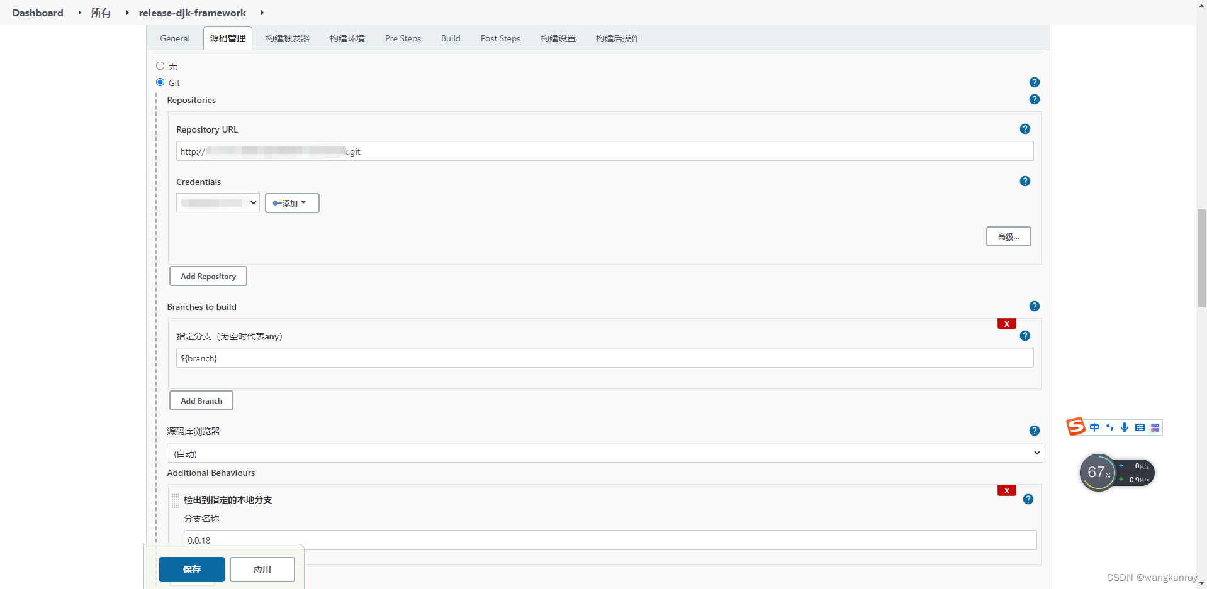Switch to the 源码管理 tab

click(x=228, y=38)
